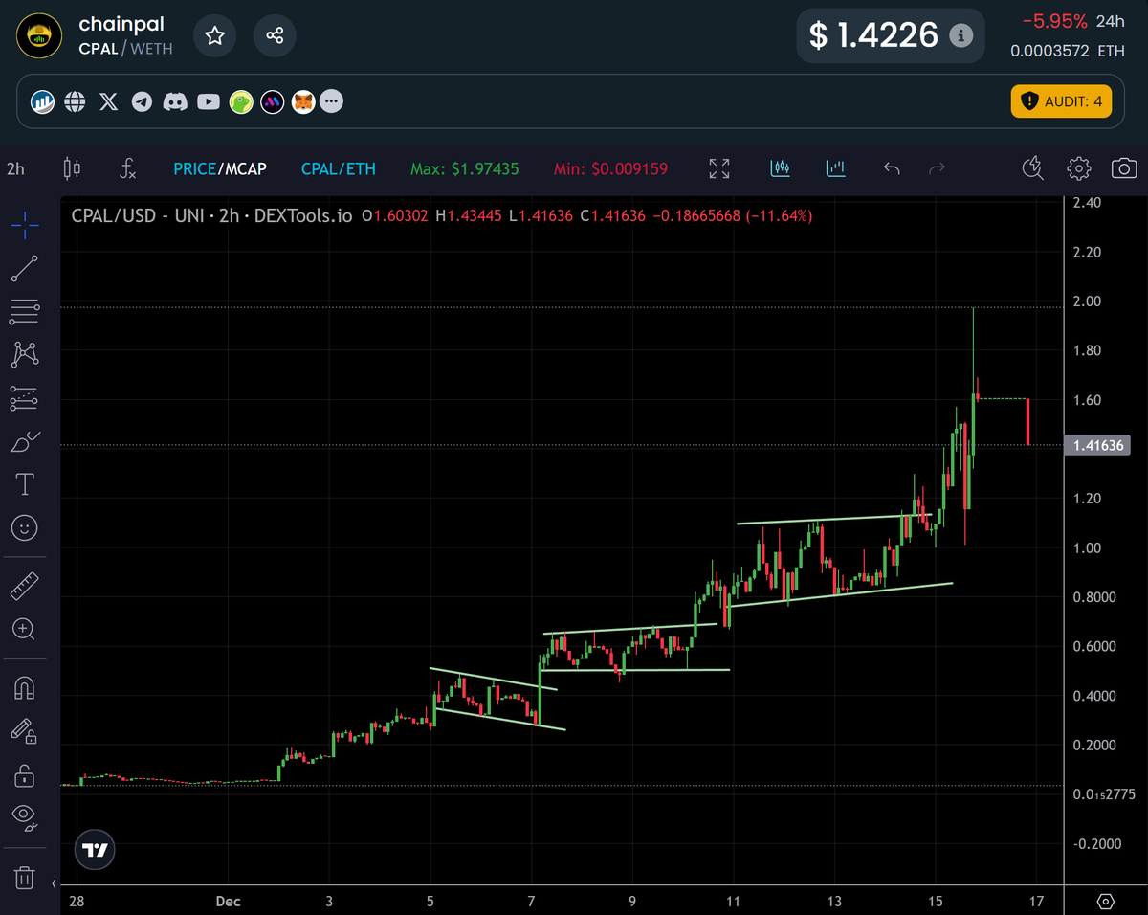Open the CoinMarketCap bar-chart link icon

(x=42, y=100)
